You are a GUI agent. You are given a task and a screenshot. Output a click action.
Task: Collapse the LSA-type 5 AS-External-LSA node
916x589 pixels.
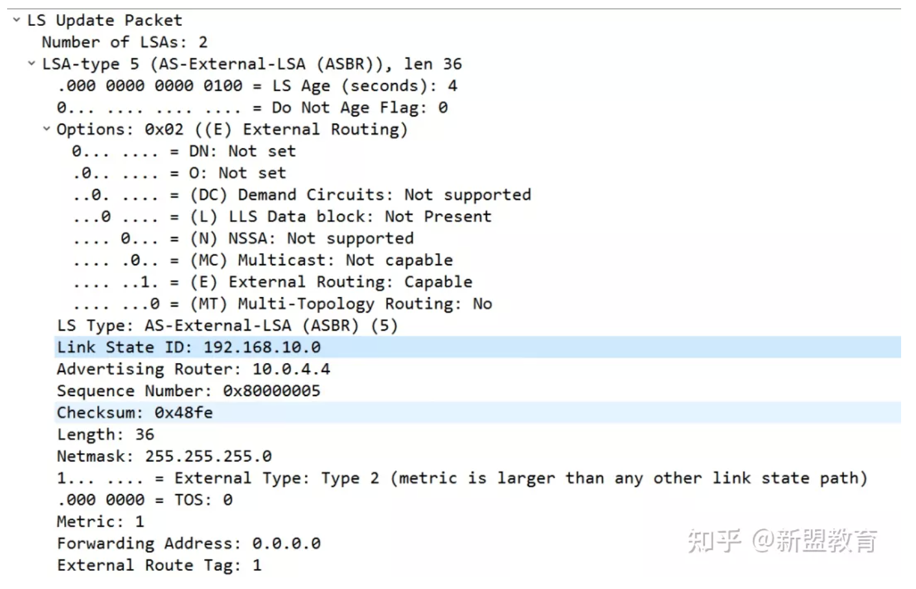pos(31,63)
